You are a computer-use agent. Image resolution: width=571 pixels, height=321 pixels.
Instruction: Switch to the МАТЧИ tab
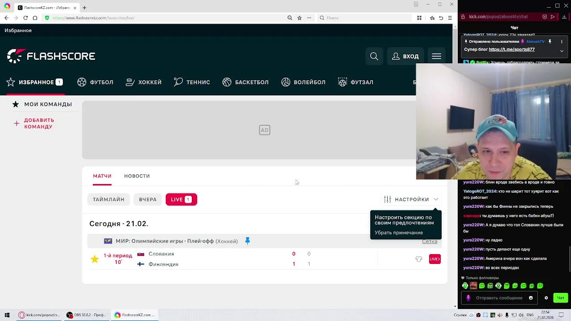click(102, 176)
